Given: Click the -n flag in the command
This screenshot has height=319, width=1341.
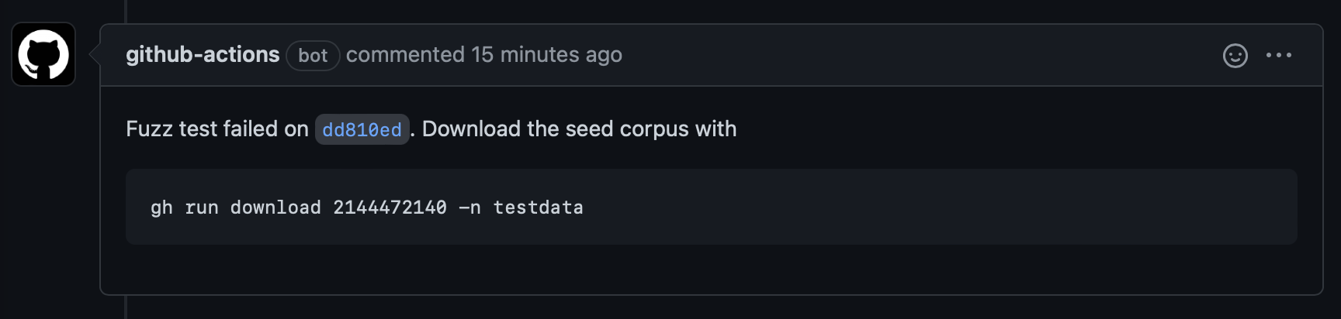Looking at the screenshot, I should coord(470,208).
